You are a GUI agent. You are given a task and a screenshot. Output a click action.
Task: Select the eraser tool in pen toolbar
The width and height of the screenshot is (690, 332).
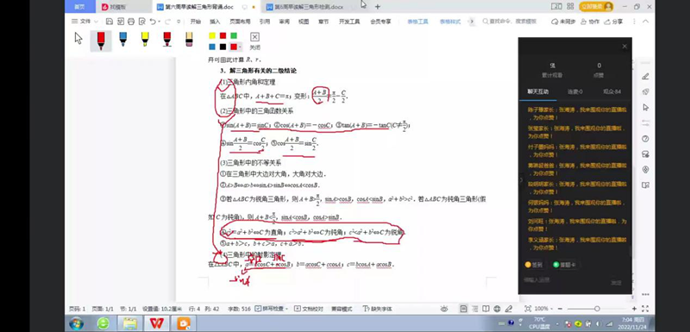click(189, 40)
